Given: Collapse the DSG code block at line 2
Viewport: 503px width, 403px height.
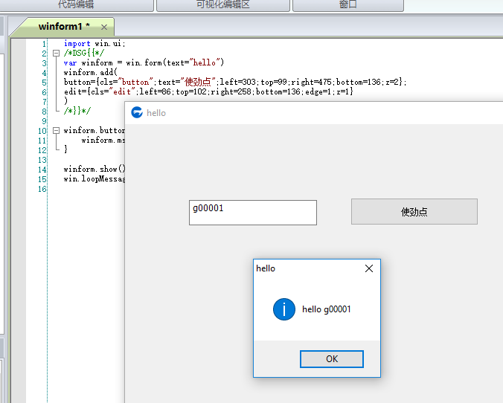Looking at the screenshot, I should coord(56,54).
